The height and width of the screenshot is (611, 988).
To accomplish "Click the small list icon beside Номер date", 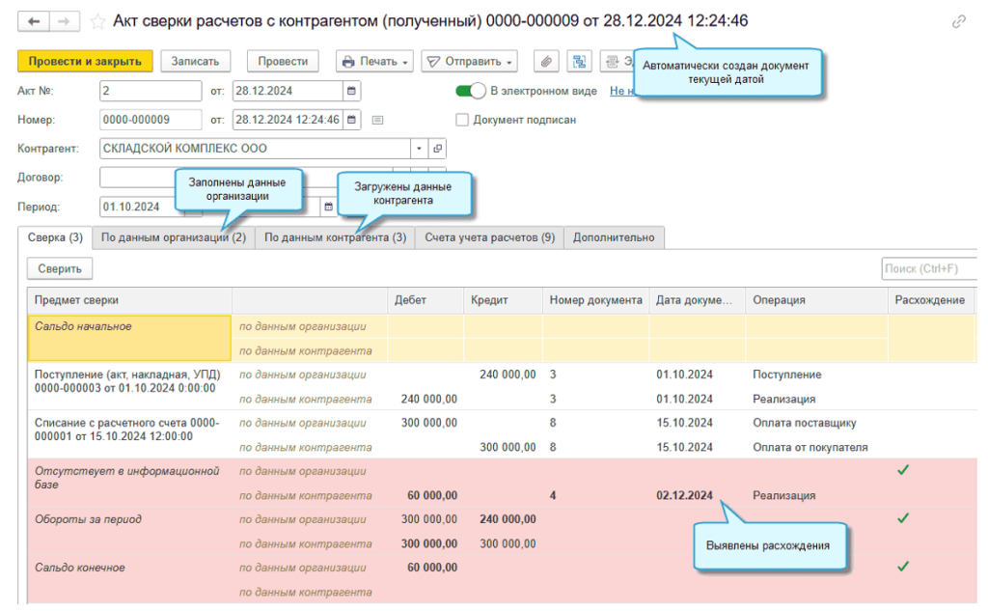I will (x=377, y=120).
